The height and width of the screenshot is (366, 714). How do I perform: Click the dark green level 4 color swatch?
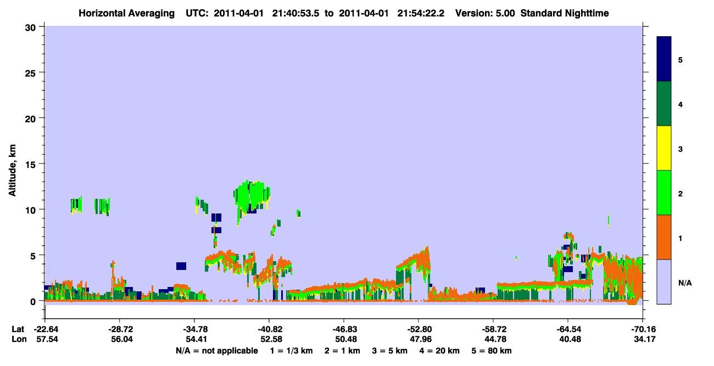[x=664, y=104]
